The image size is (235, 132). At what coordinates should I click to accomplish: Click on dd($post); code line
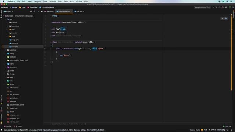(x=66, y=55)
